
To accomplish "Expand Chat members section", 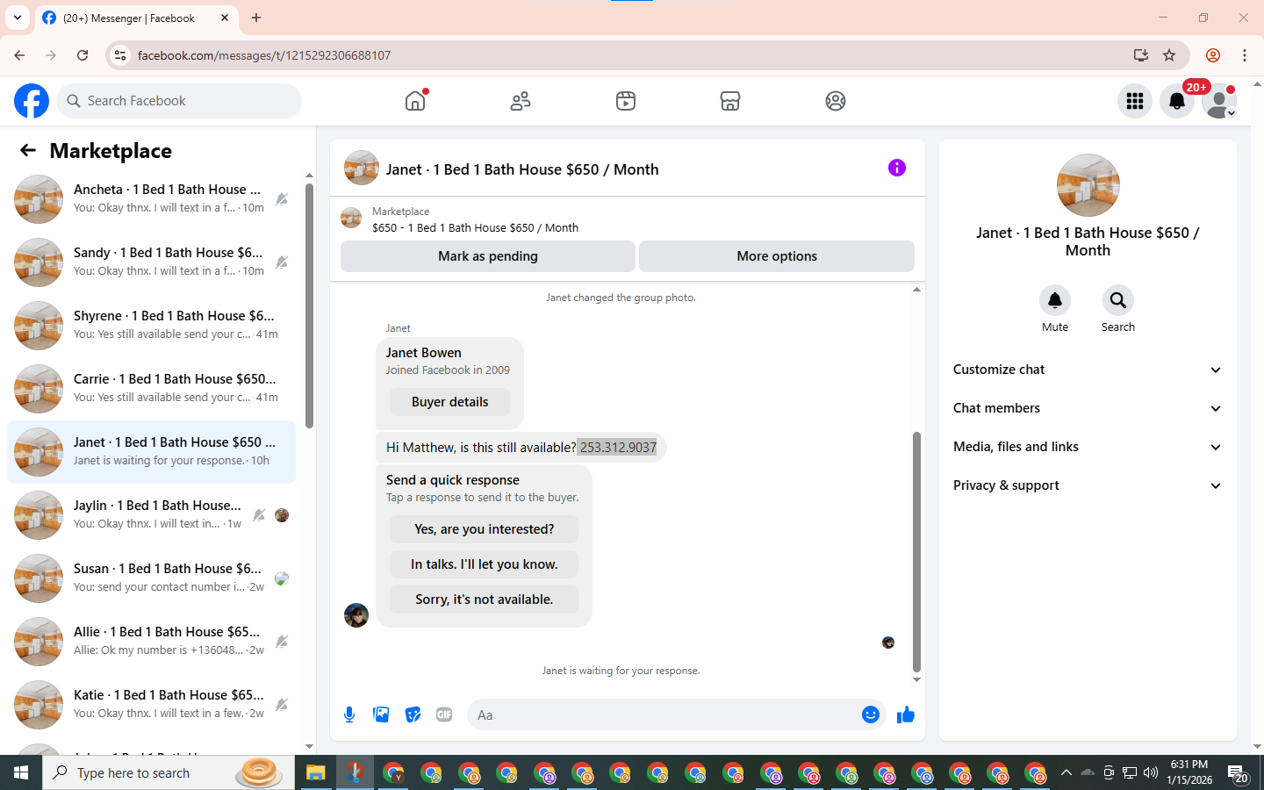I will click(x=1088, y=408).
